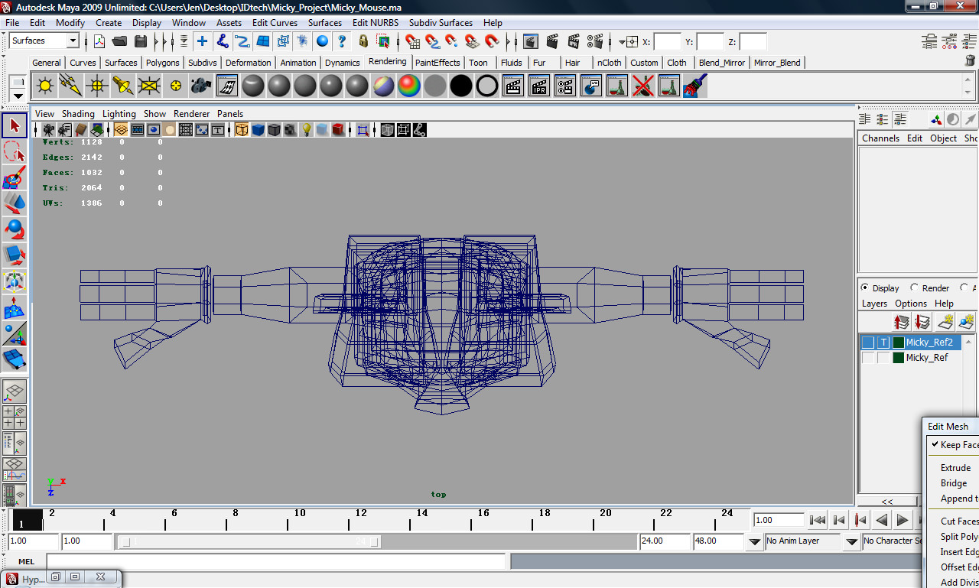This screenshot has width=979, height=588.
Task: Create a new empty display layer
Action: pos(946,321)
